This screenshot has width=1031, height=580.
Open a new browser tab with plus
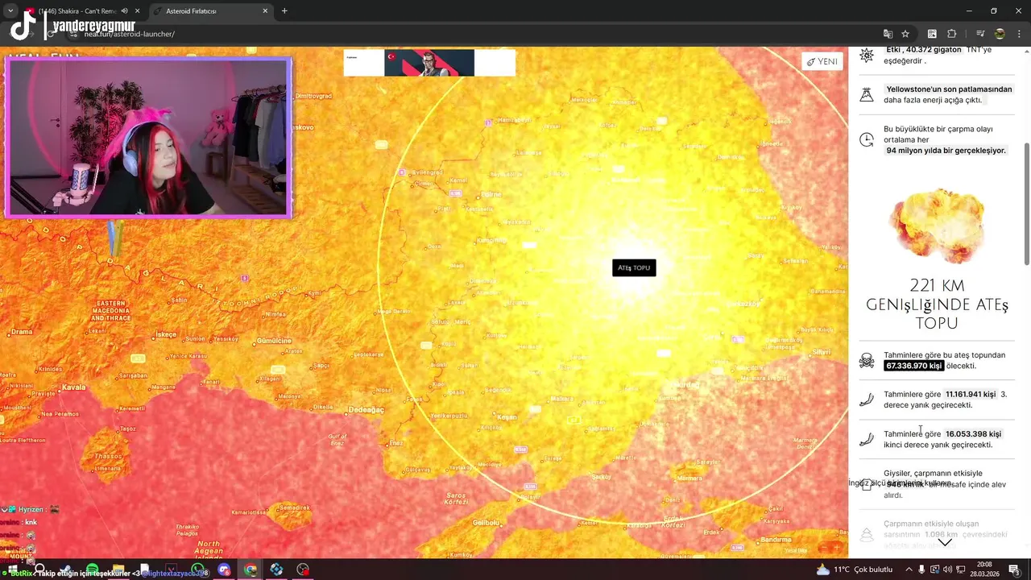point(284,11)
